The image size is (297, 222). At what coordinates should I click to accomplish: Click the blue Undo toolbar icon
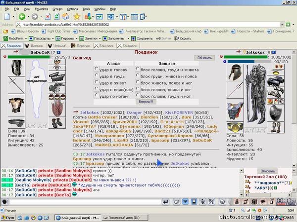[x=110, y=17]
